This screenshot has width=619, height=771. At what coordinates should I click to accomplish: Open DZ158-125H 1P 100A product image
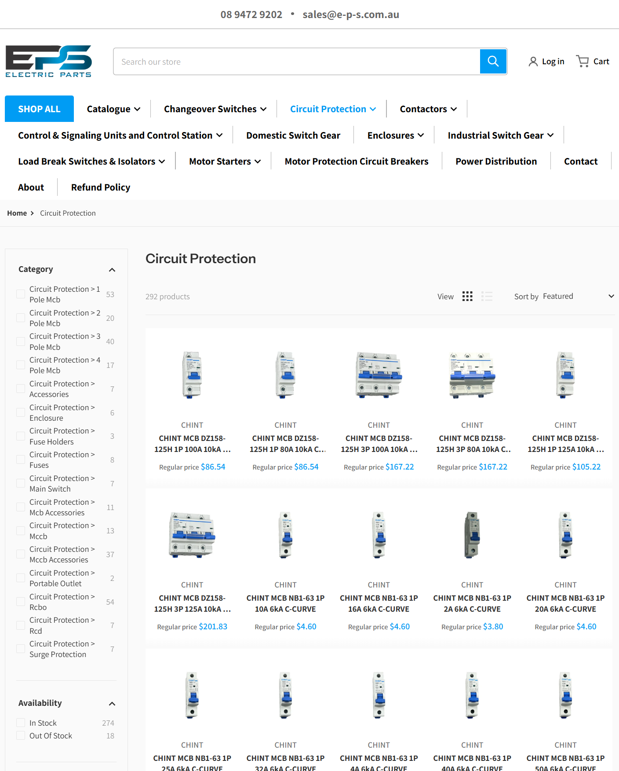pos(192,375)
